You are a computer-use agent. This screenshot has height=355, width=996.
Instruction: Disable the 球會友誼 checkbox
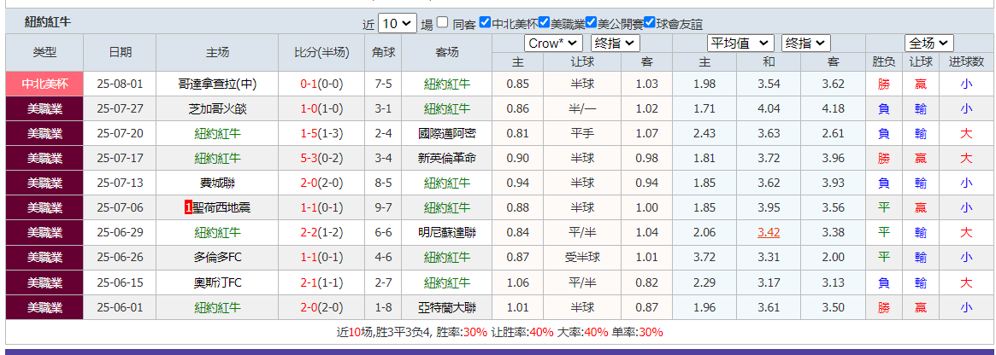coord(649,23)
